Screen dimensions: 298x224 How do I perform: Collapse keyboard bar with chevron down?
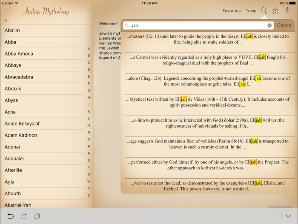[288, 216]
